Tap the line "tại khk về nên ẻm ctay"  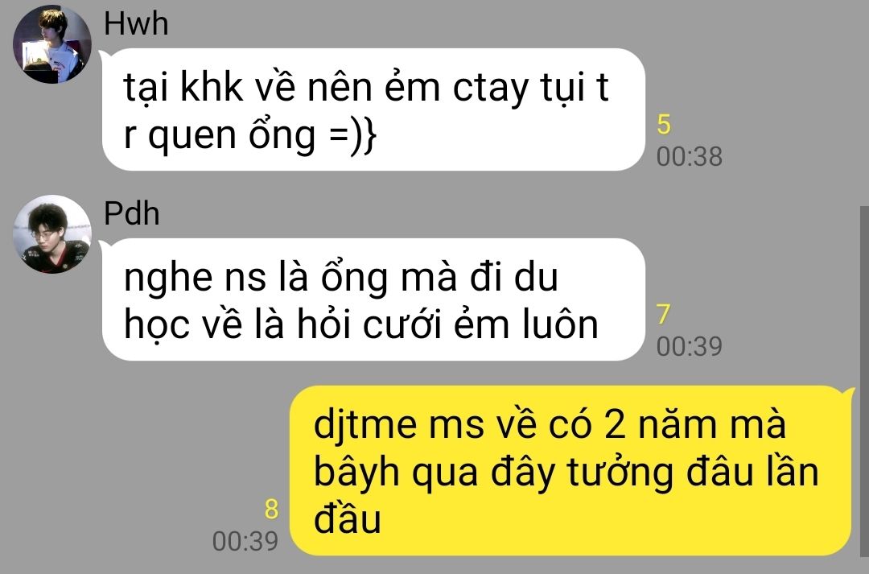point(326,88)
